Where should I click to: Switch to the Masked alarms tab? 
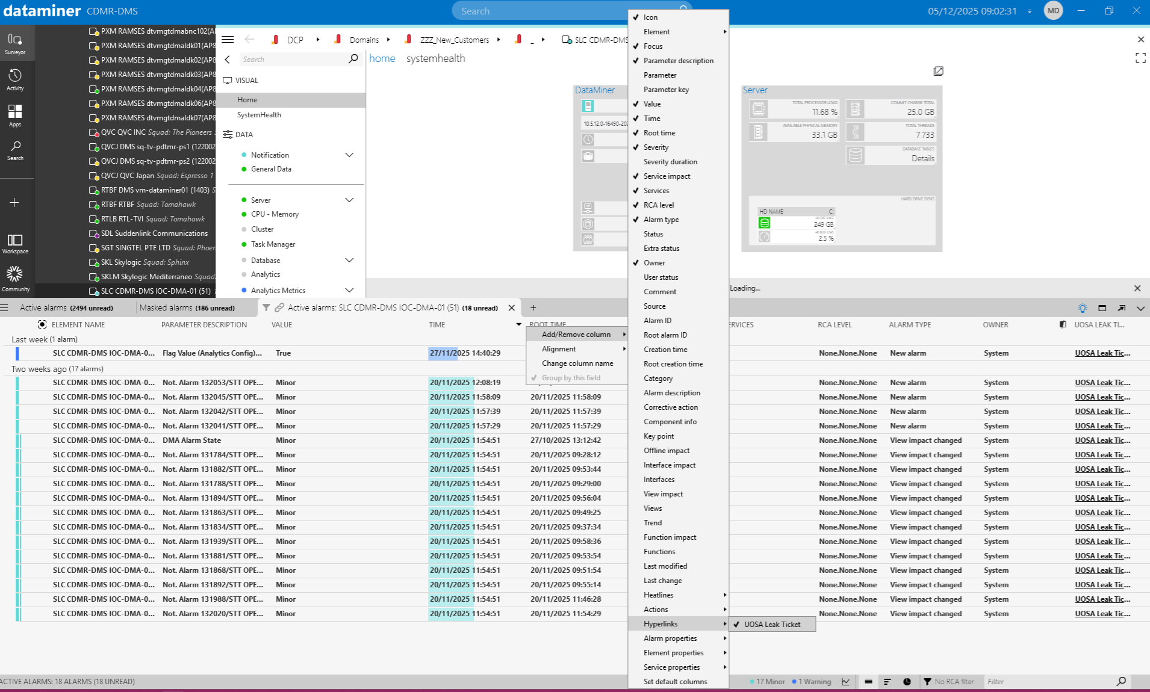coord(187,307)
